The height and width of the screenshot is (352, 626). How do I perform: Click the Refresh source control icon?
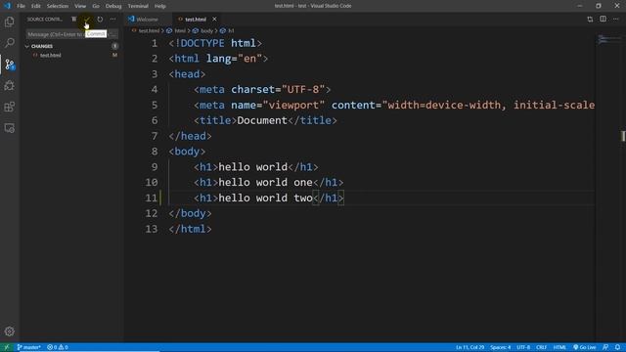[100, 20]
